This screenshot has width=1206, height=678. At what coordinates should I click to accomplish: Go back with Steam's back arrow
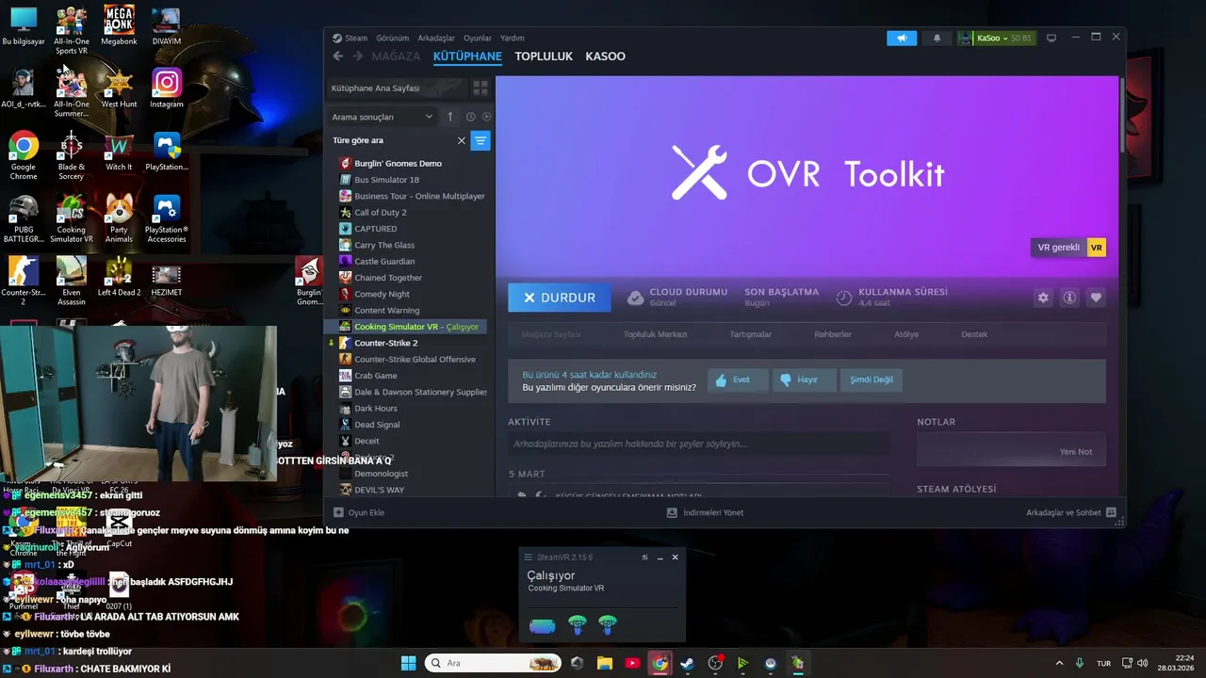(338, 56)
